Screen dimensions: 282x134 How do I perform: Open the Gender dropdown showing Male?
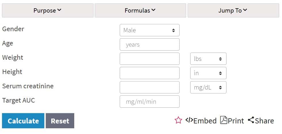[149, 30]
